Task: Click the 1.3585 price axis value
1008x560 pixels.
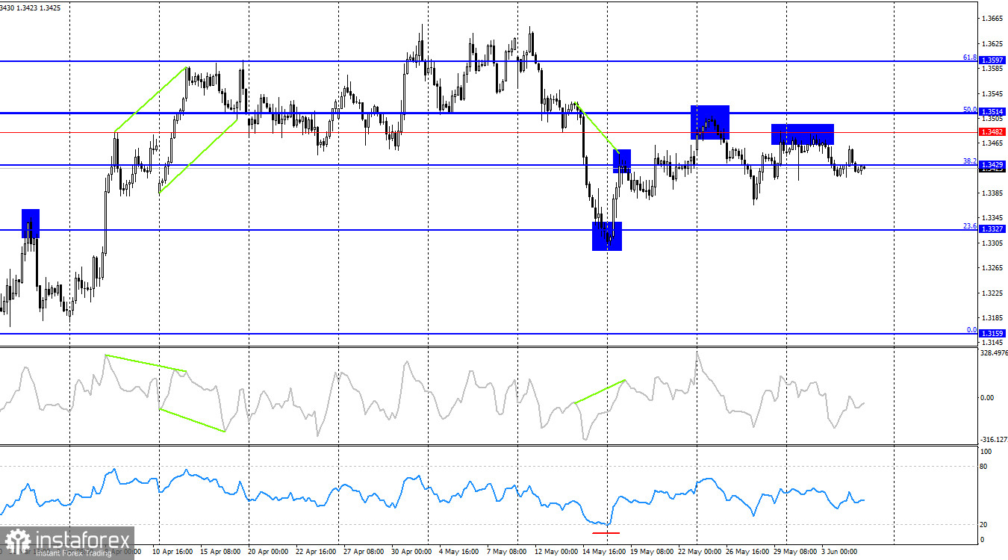Action: pyautogui.click(x=992, y=69)
